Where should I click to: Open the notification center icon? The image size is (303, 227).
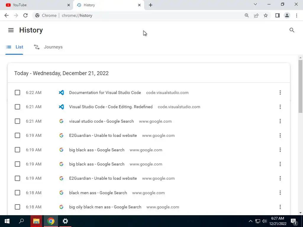pos(294,221)
